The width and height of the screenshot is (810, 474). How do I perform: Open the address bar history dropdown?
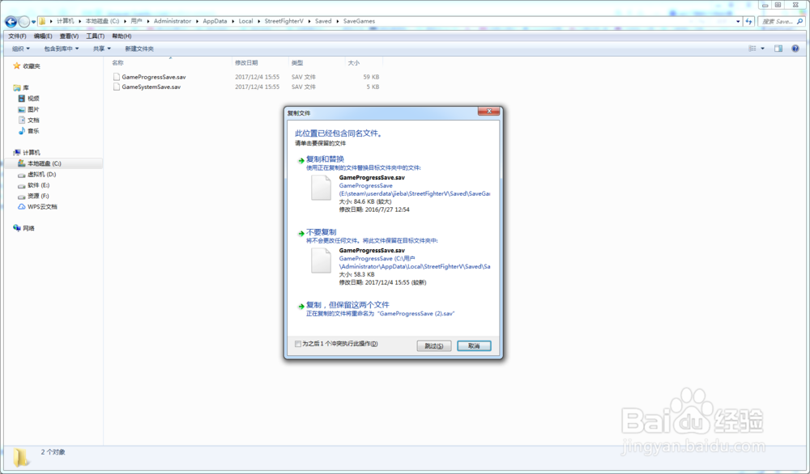pyautogui.click(x=738, y=21)
